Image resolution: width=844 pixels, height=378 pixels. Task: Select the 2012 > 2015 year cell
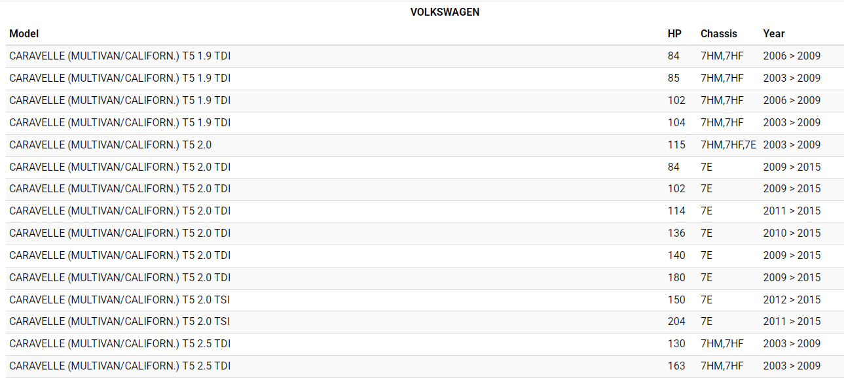click(x=792, y=300)
